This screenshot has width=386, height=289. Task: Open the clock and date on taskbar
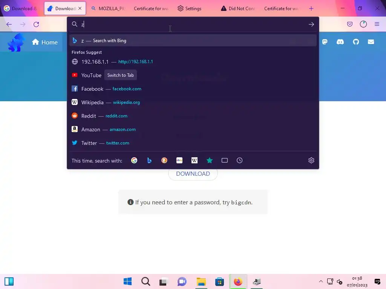pos(357,281)
